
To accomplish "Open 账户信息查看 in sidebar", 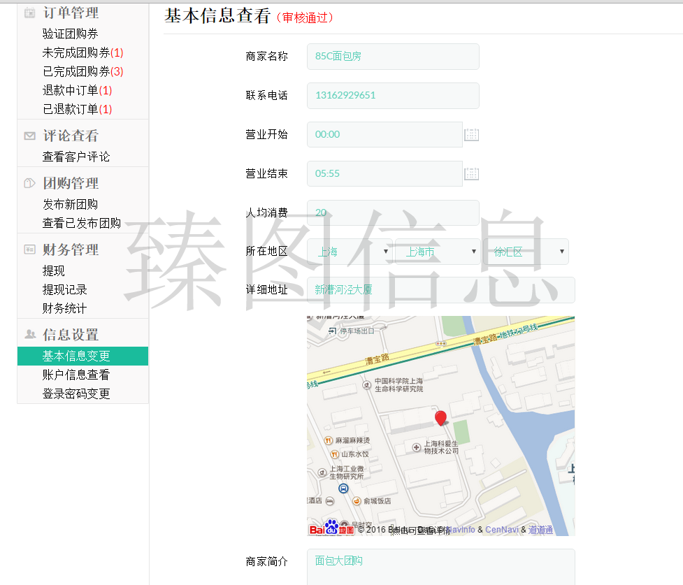I will click(76, 375).
